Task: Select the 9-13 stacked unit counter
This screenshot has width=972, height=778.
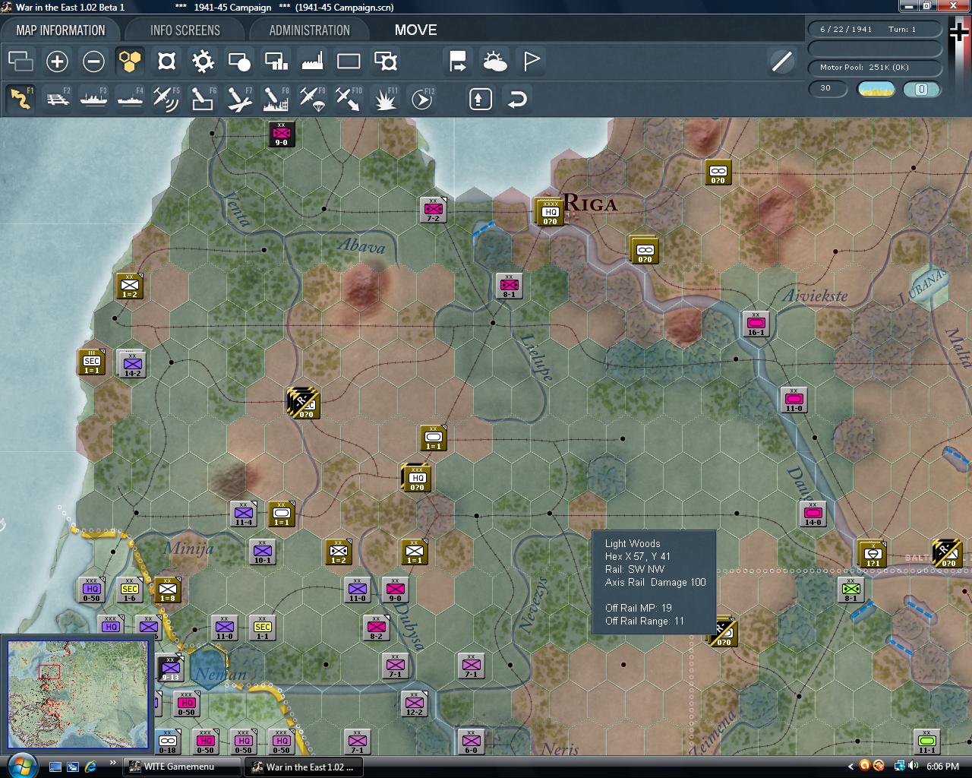Action: coord(169,668)
